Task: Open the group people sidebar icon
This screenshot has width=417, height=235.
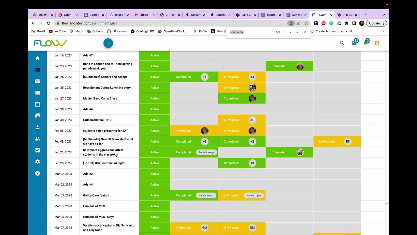Action: [37, 139]
